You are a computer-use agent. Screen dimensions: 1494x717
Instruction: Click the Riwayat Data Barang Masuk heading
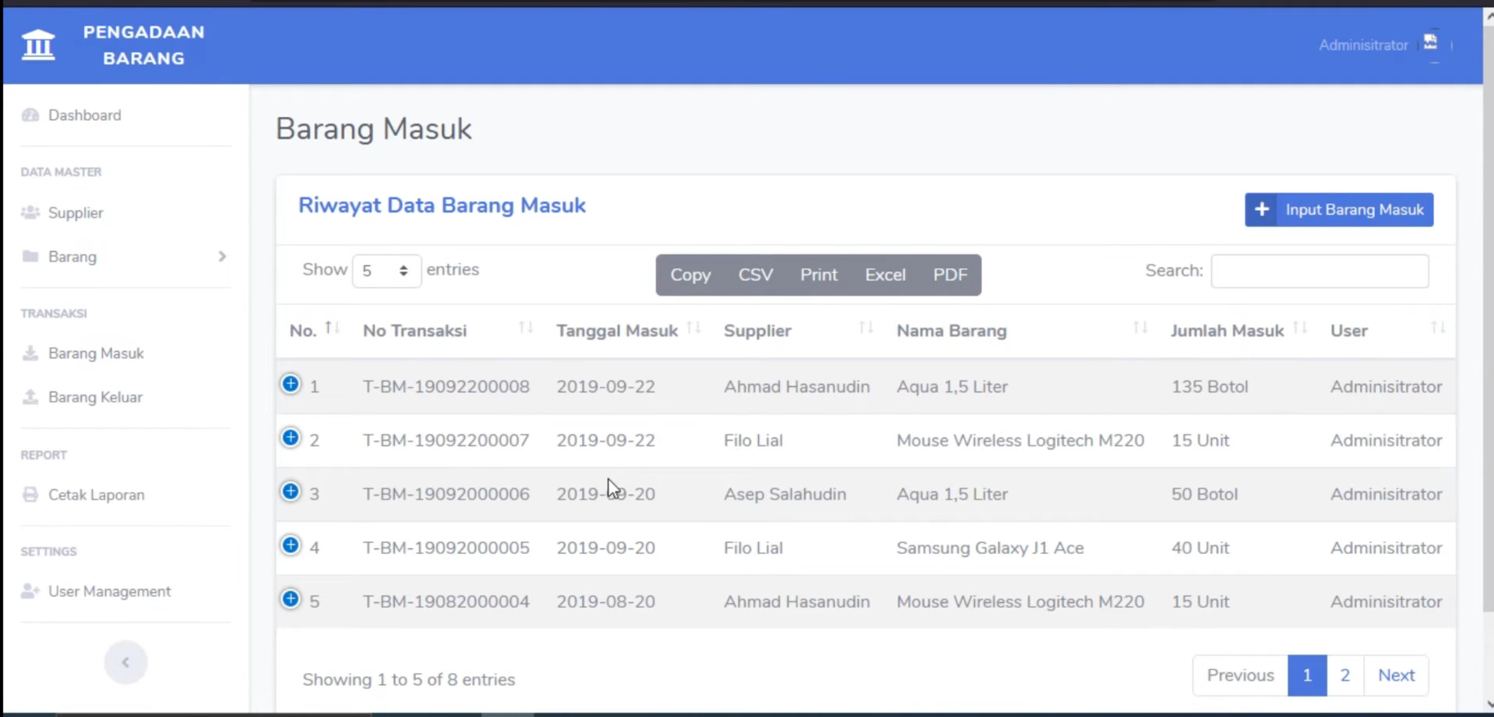pos(442,205)
